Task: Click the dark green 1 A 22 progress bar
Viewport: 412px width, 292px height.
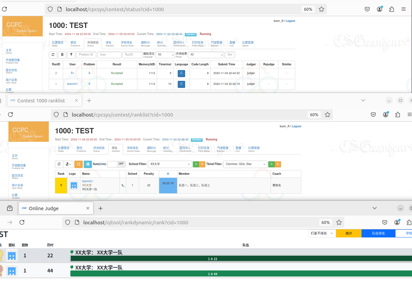Action: pyautogui.click(x=241, y=259)
